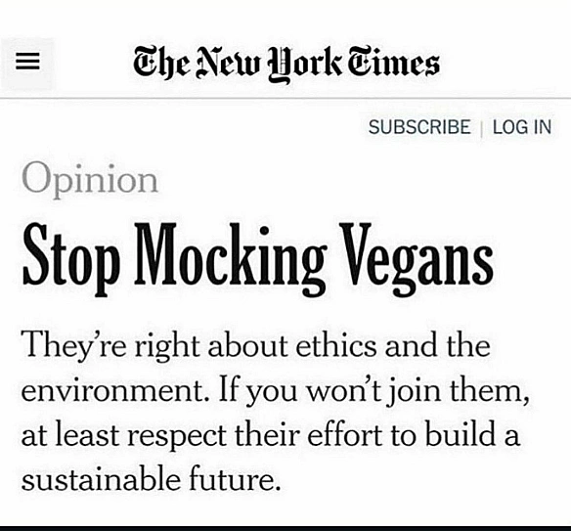
Task: Go to the Opinion section
Action: [x=90, y=180]
